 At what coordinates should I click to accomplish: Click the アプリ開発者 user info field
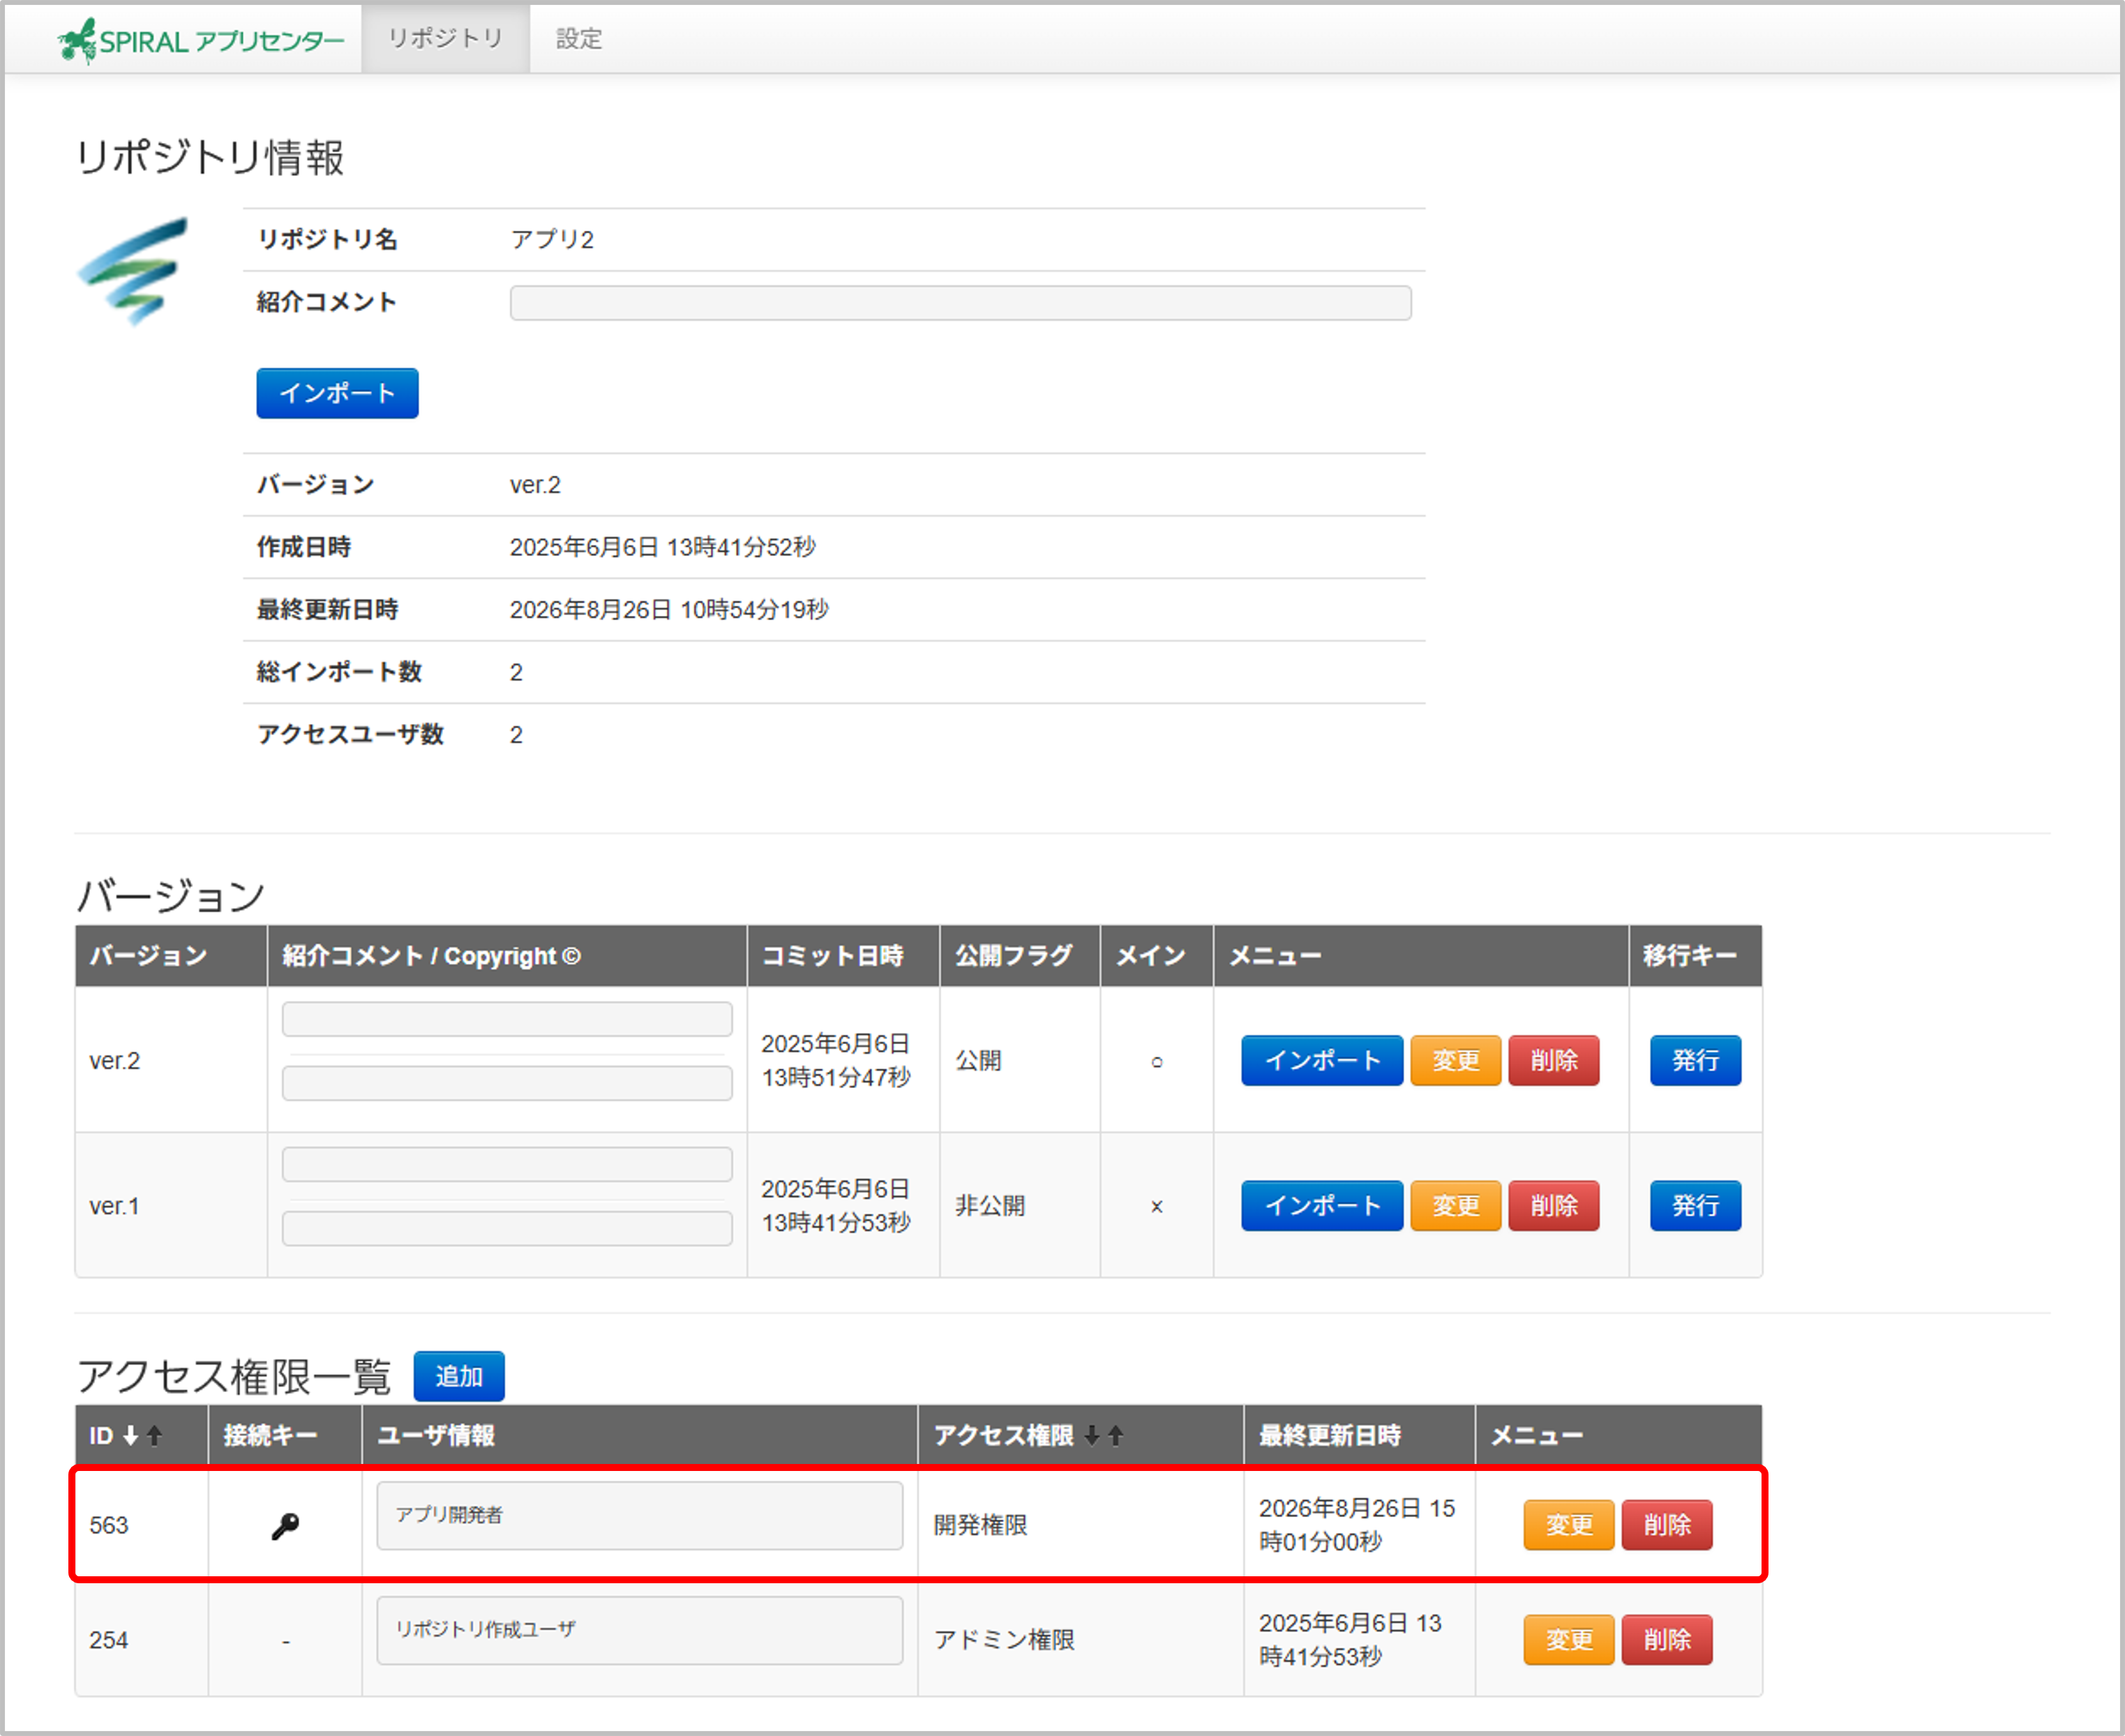click(x=639, y=1516)
